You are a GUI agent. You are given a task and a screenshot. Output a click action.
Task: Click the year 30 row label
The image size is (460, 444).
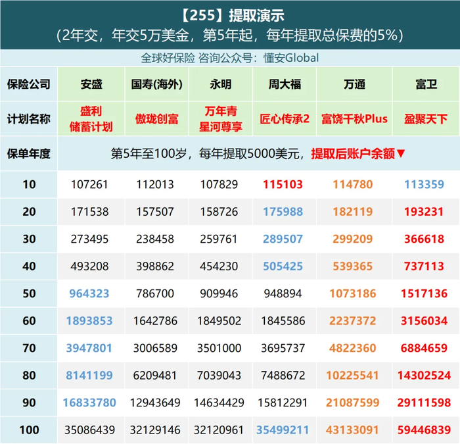click(x=29, y=239)
